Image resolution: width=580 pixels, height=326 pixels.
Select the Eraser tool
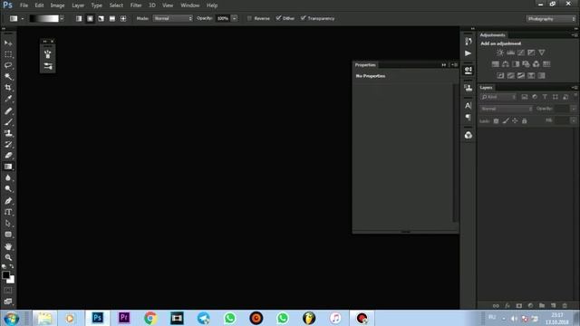8,155
